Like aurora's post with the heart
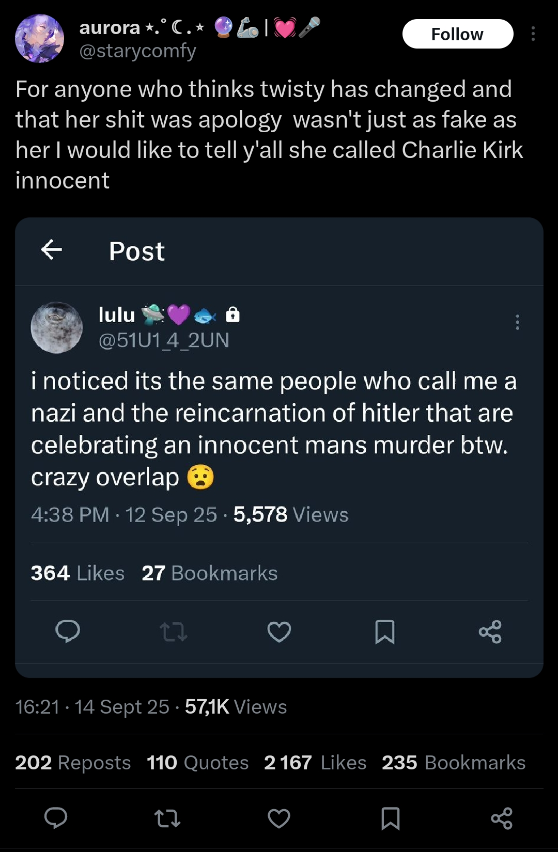Viewport: 558px width, 852px height. pos(279,818)
